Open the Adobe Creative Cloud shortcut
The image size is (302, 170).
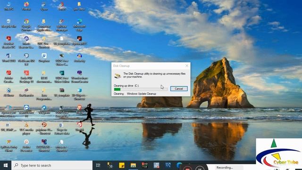[x=8, y=76]
